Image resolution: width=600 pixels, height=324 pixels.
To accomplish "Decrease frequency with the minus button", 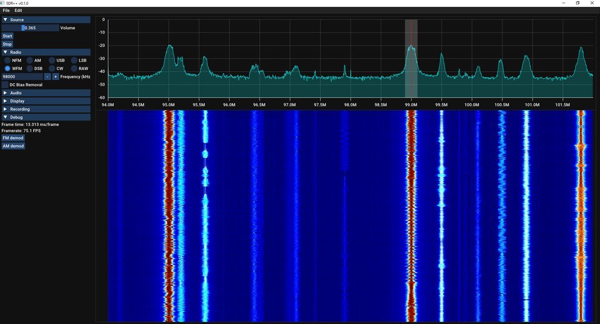I will (x=47, y=77).
